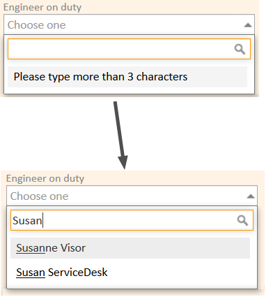Open the upper Choose one combo box

click(x=129, y=24)
